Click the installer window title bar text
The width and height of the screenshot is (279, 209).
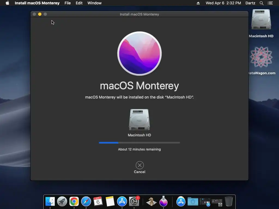(139, 14)
